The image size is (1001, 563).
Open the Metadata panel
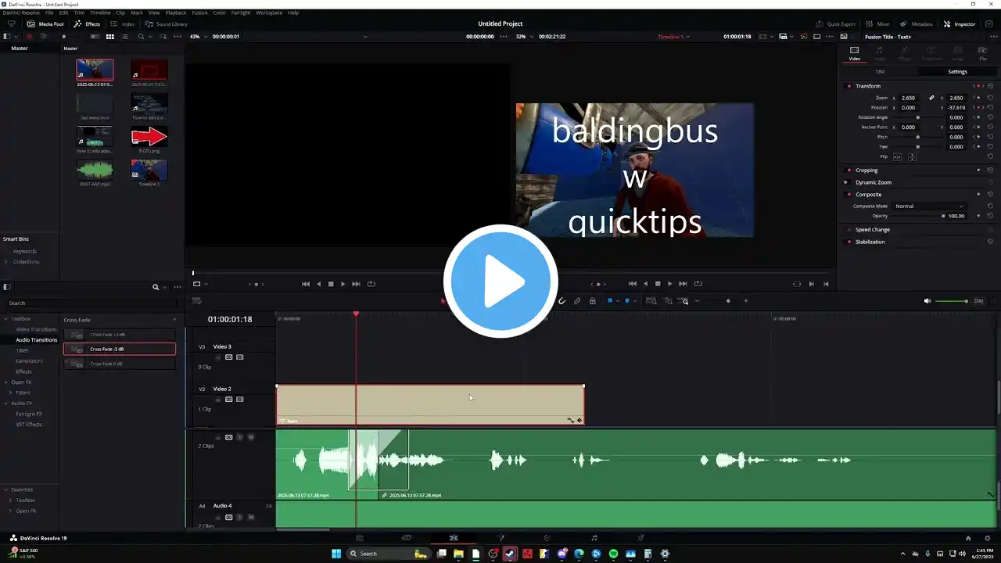pyautogui.click(x=917, y=24)
